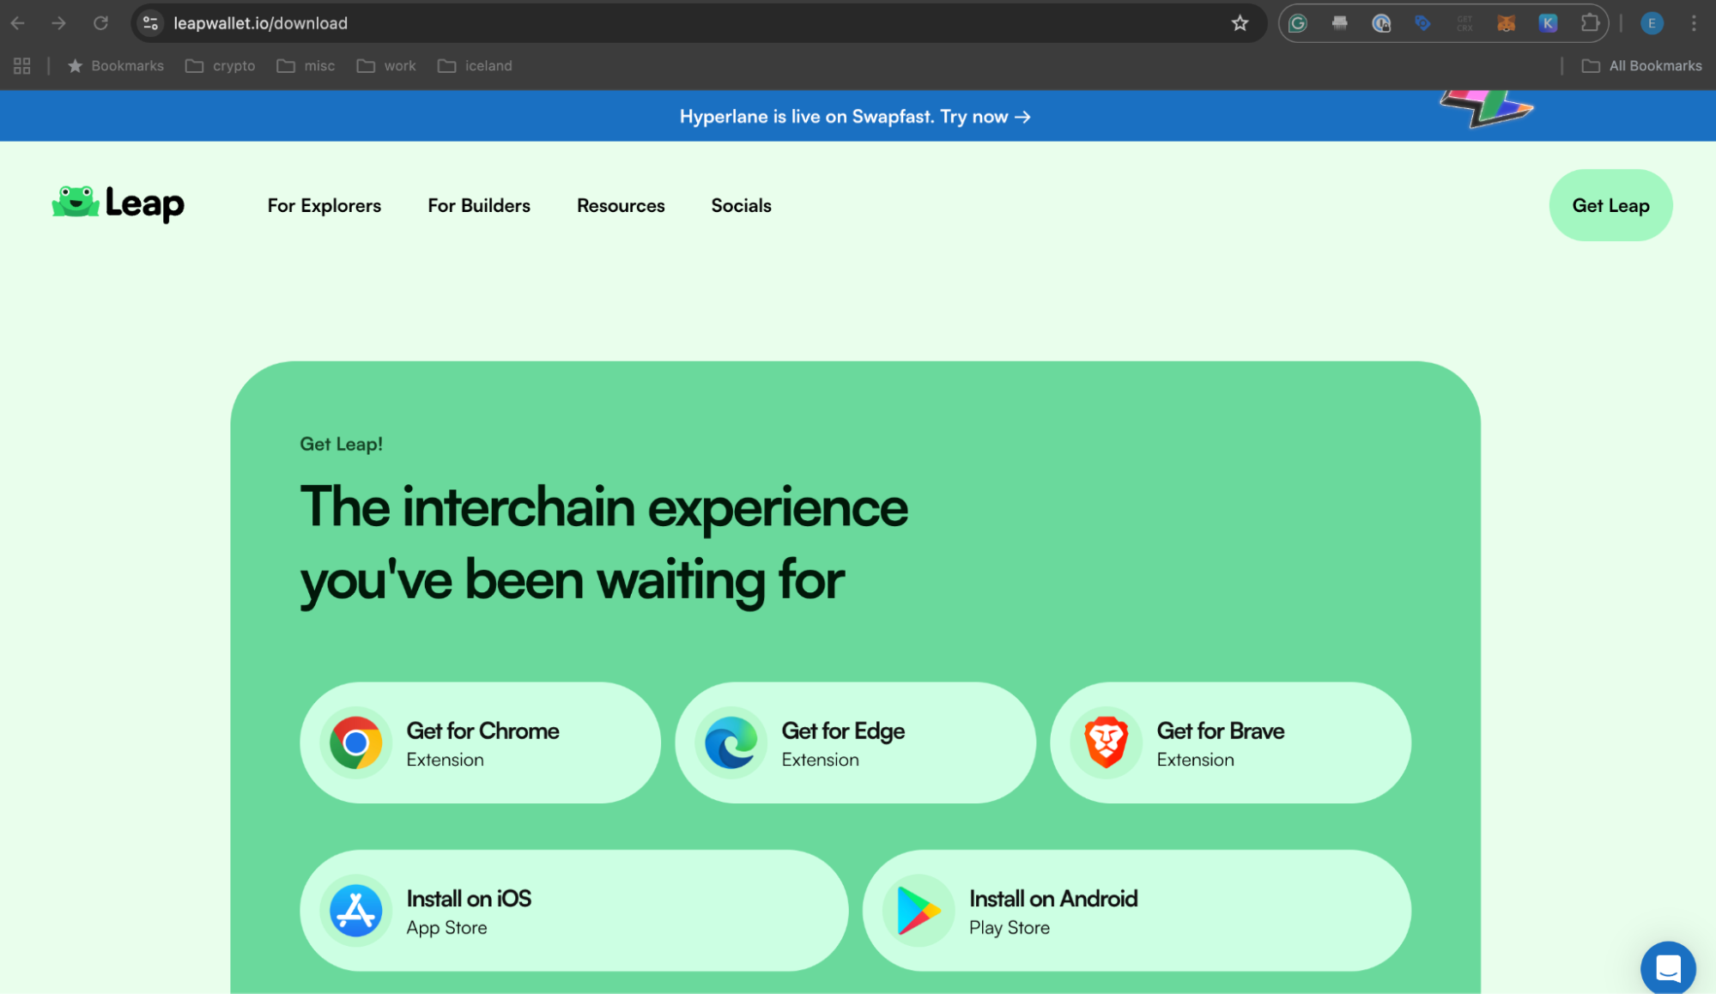Click the 'Get for Edge' label
Image resolution: width=1716 pixels, height=994 pixels.
click(x=843, y=730)
